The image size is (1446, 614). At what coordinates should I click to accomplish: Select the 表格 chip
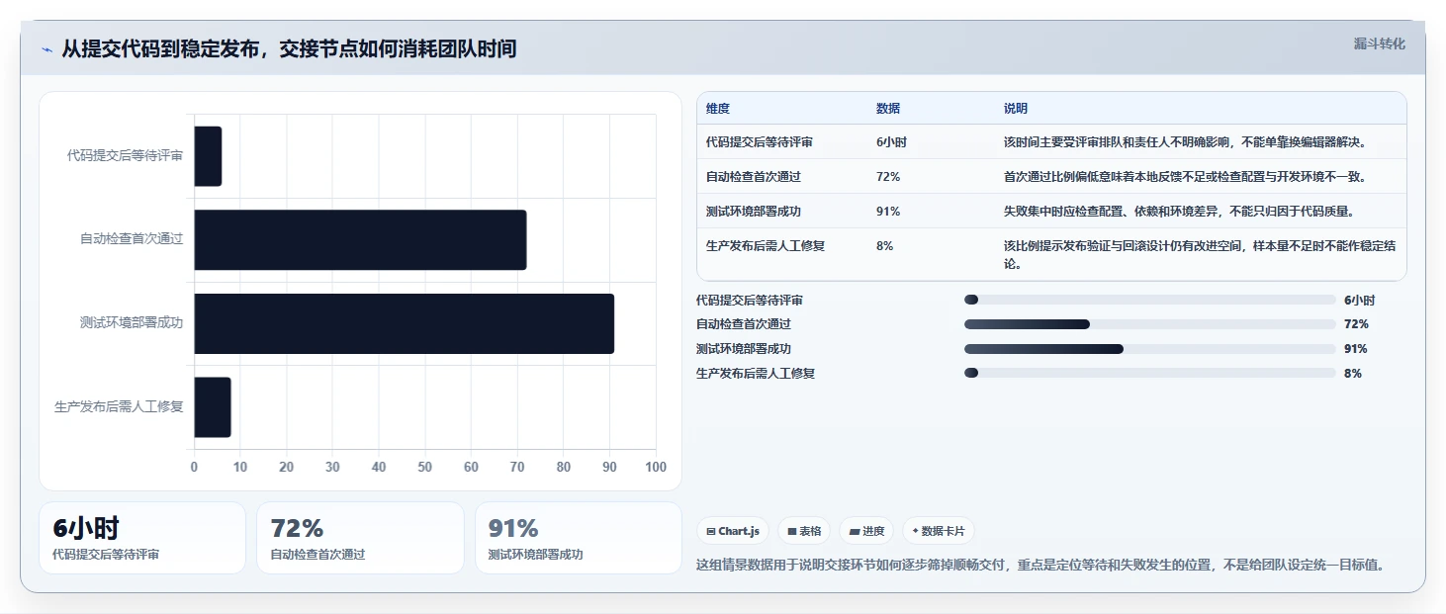804,531
